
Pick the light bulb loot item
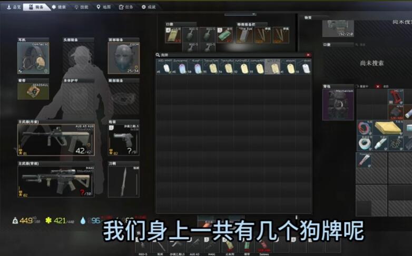tap(380, 143)
